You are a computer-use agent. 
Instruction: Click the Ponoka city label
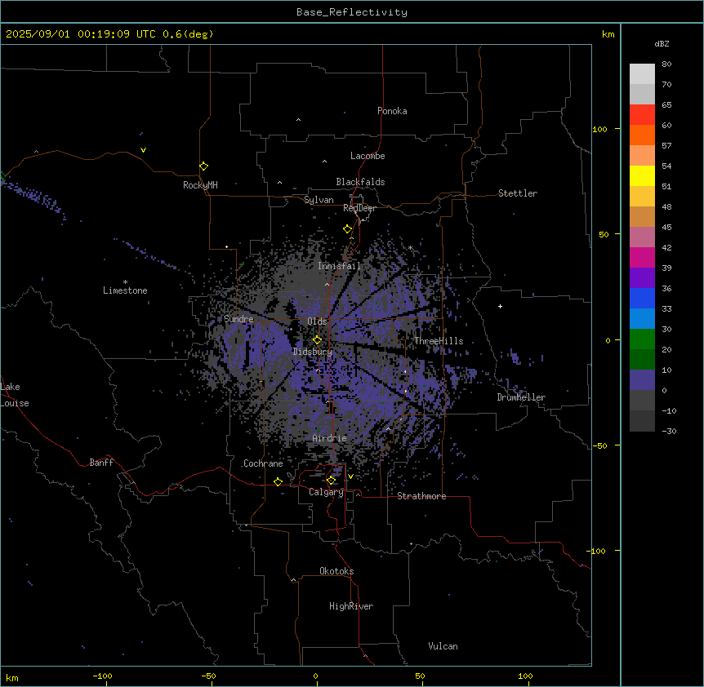[392, 111]
